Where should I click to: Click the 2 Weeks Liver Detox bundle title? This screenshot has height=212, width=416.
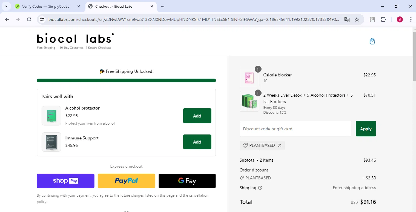tap(308, 98)
